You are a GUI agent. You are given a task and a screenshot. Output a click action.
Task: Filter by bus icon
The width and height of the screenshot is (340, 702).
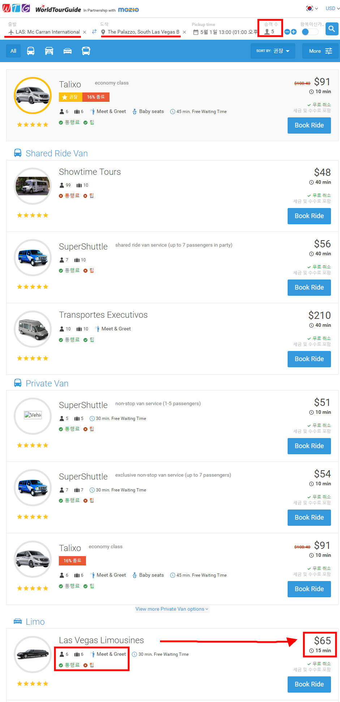pyautogui.click(x=86, y=51)
